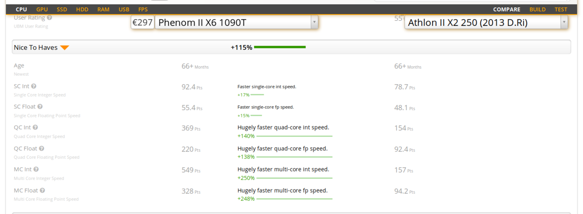Click the TEST link
Image resolution: width=583 pixels, height=214 pixels.
pyautogui.click(x=561, y=9)
